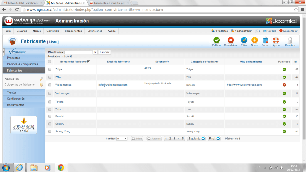
Task: Open the Extensiones menu
Action: [x=95, y=31]
